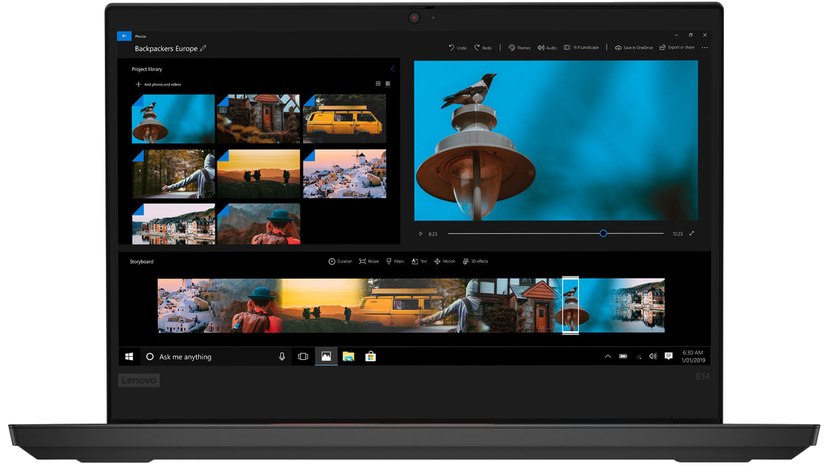
Task: Open the see more (...) menu
Action: click(x=704, y=48)
